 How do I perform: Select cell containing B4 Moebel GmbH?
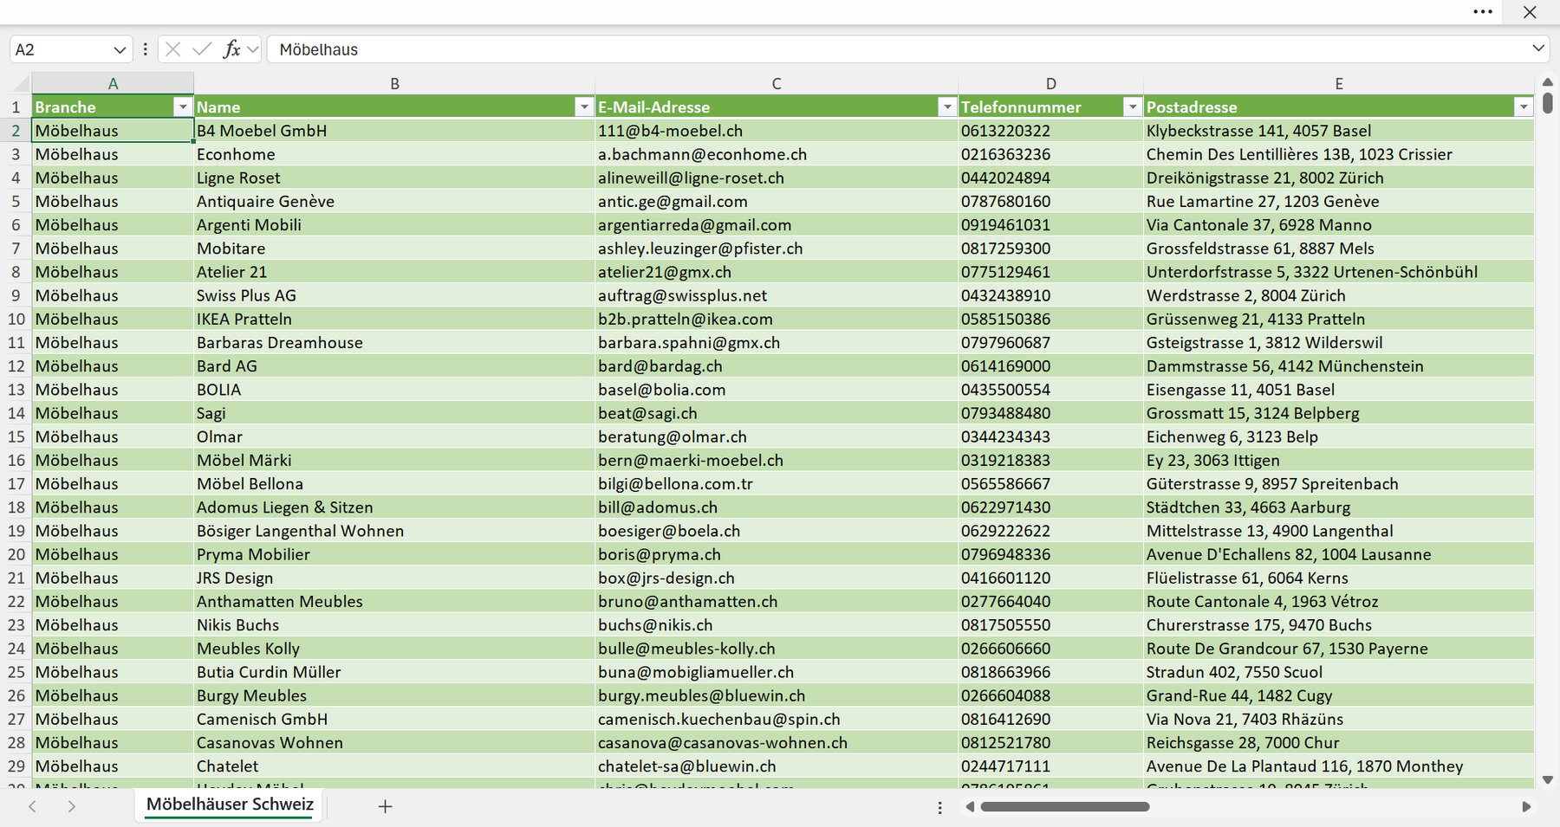click(x=394, y=131)
